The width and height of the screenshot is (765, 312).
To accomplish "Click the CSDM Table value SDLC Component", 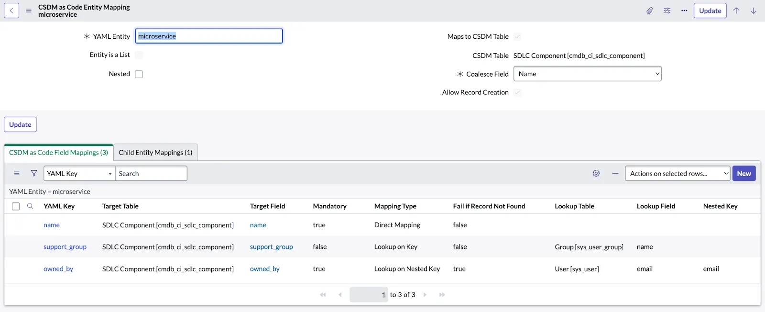I will click(x=579, y=56).
